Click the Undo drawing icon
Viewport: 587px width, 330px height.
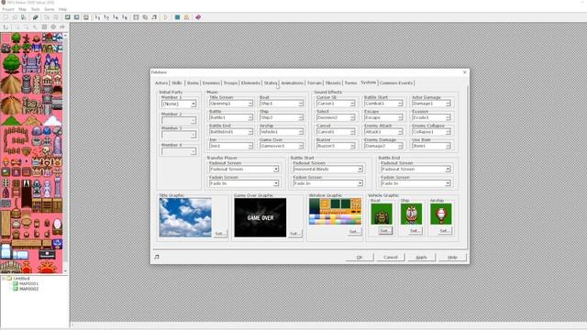click(6, 27)
